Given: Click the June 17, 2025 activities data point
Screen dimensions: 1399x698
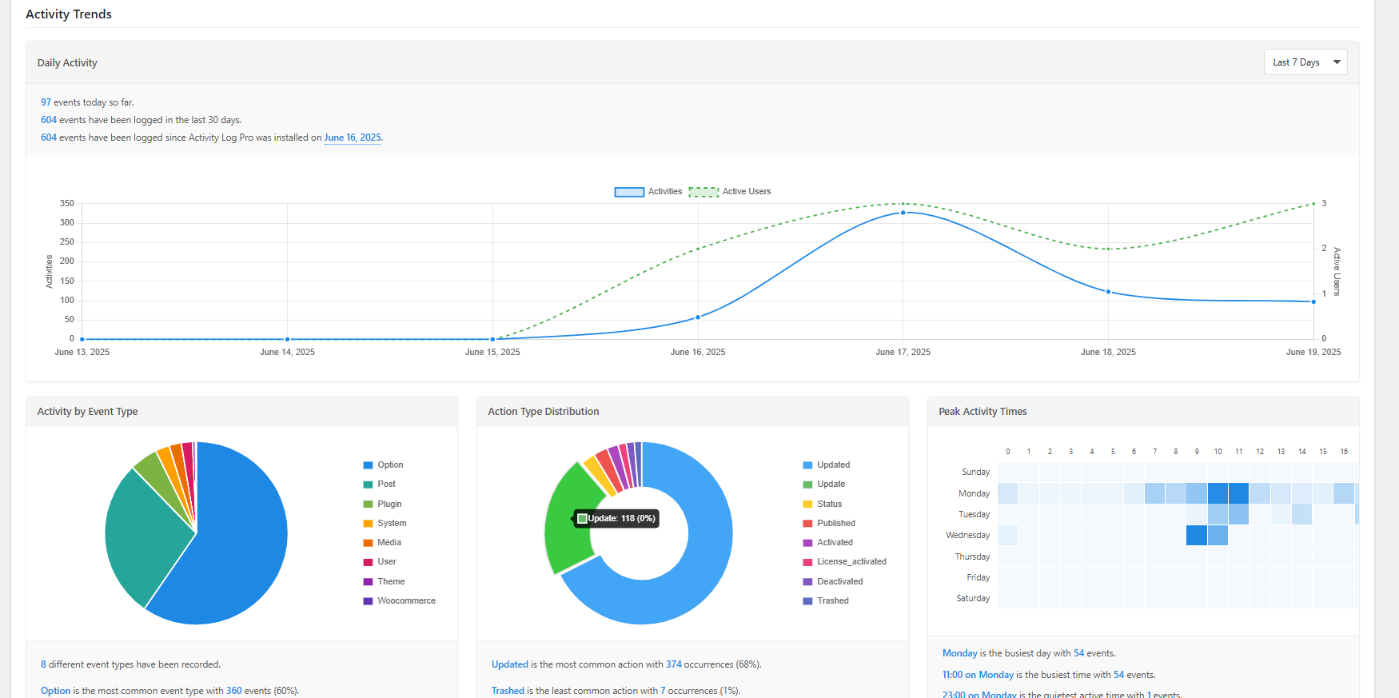Looking at the screenshot, I should coord(903,213).
